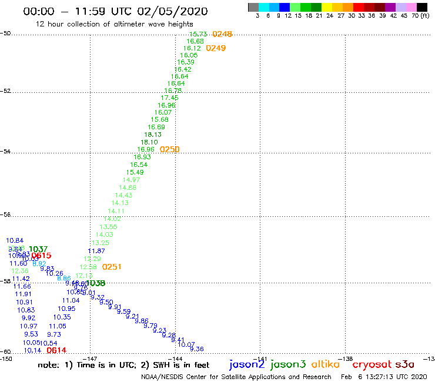Image resolution: width=435 pixels, height=382 pixels.
Task: Click the 10.84 wave height value
Action: coord(15,240)
